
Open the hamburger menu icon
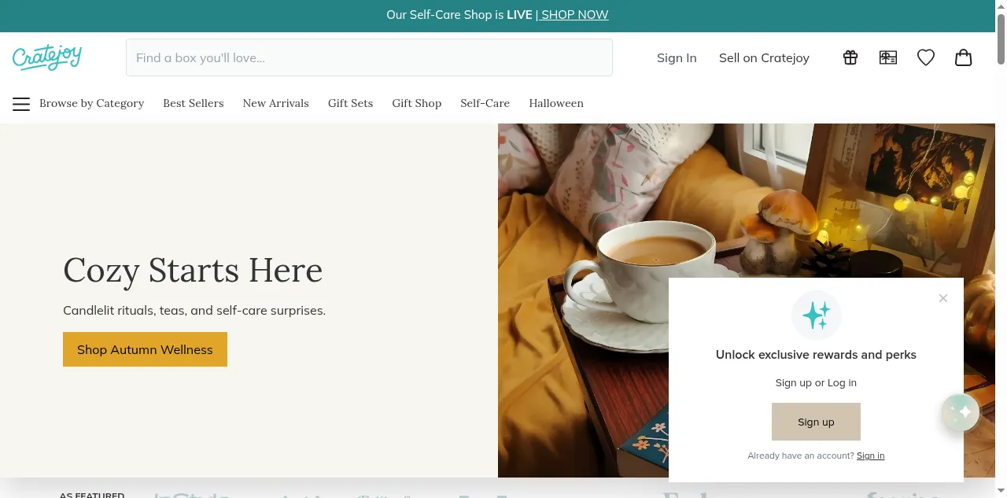pos(21,104)
